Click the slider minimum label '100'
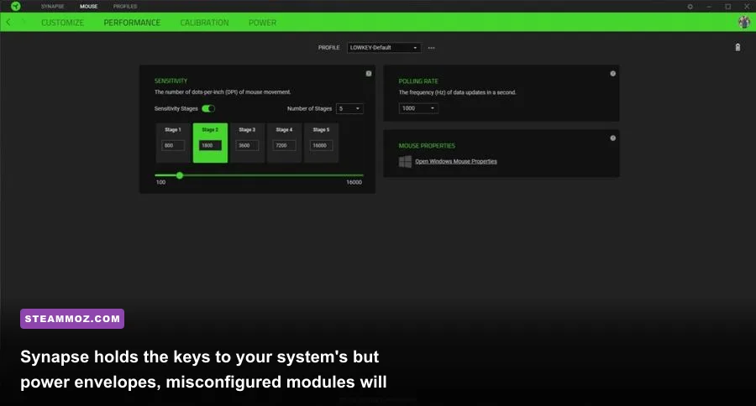 point(160,183)
